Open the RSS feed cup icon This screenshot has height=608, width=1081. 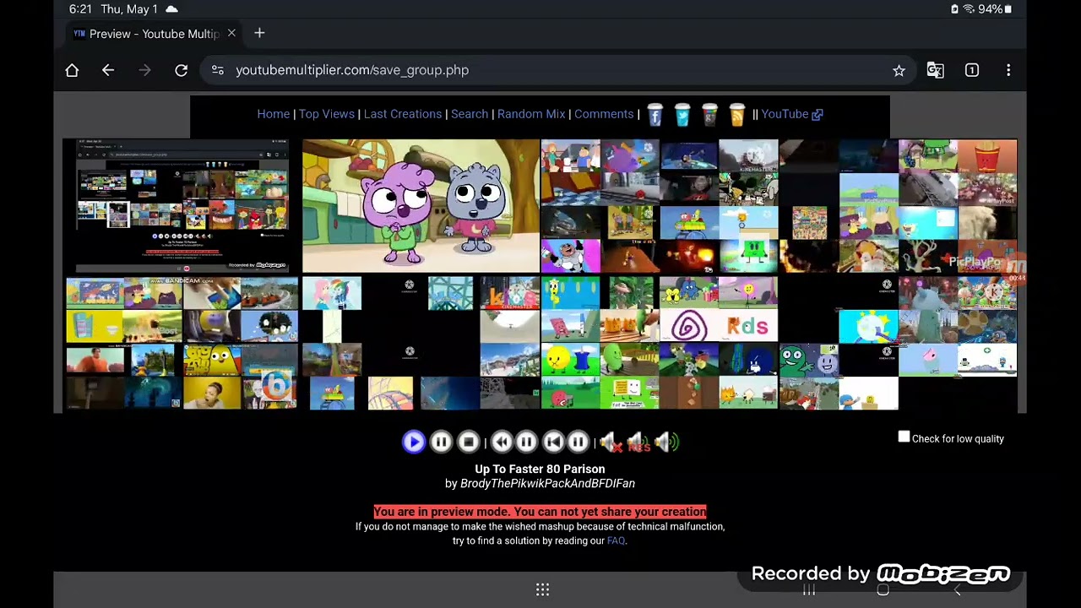coord(737,115)
